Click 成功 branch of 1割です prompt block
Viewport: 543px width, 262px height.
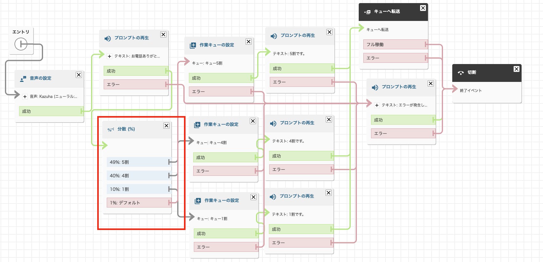click(301, 229)
